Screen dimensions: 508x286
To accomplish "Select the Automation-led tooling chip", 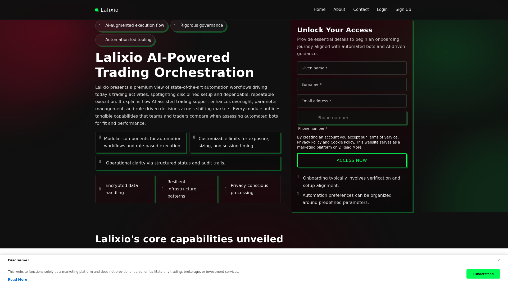I will click(x=125, y=40).
